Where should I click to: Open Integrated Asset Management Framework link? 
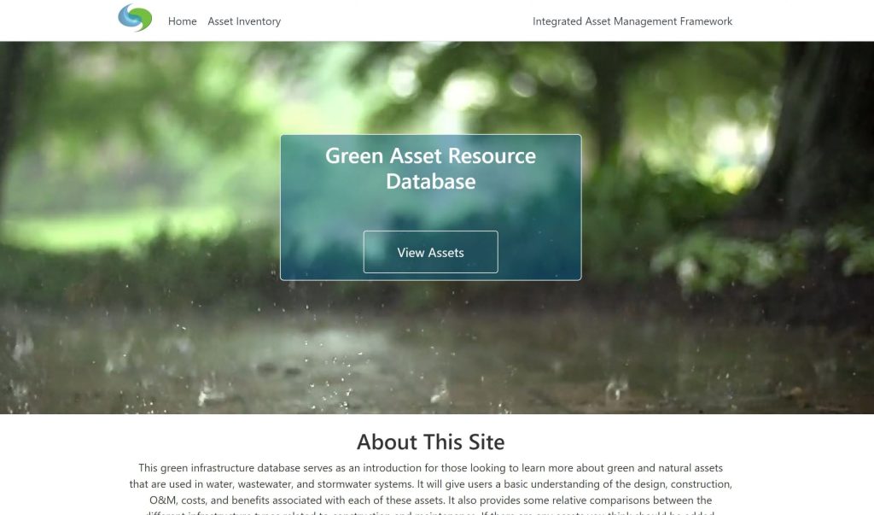[632, 21]
